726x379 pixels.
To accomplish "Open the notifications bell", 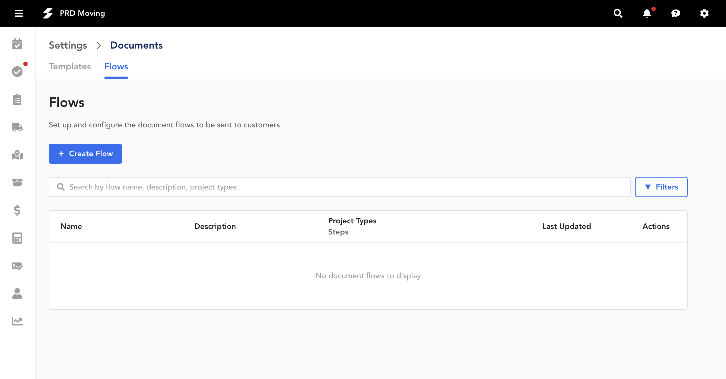I will point(647,13).
